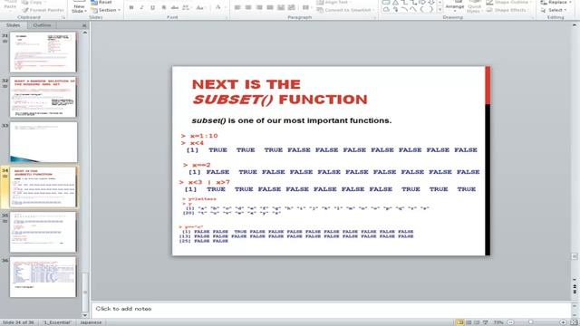580x326 pixels.
Task: Switch to the Slides tab
Action: tap(13, 25)
